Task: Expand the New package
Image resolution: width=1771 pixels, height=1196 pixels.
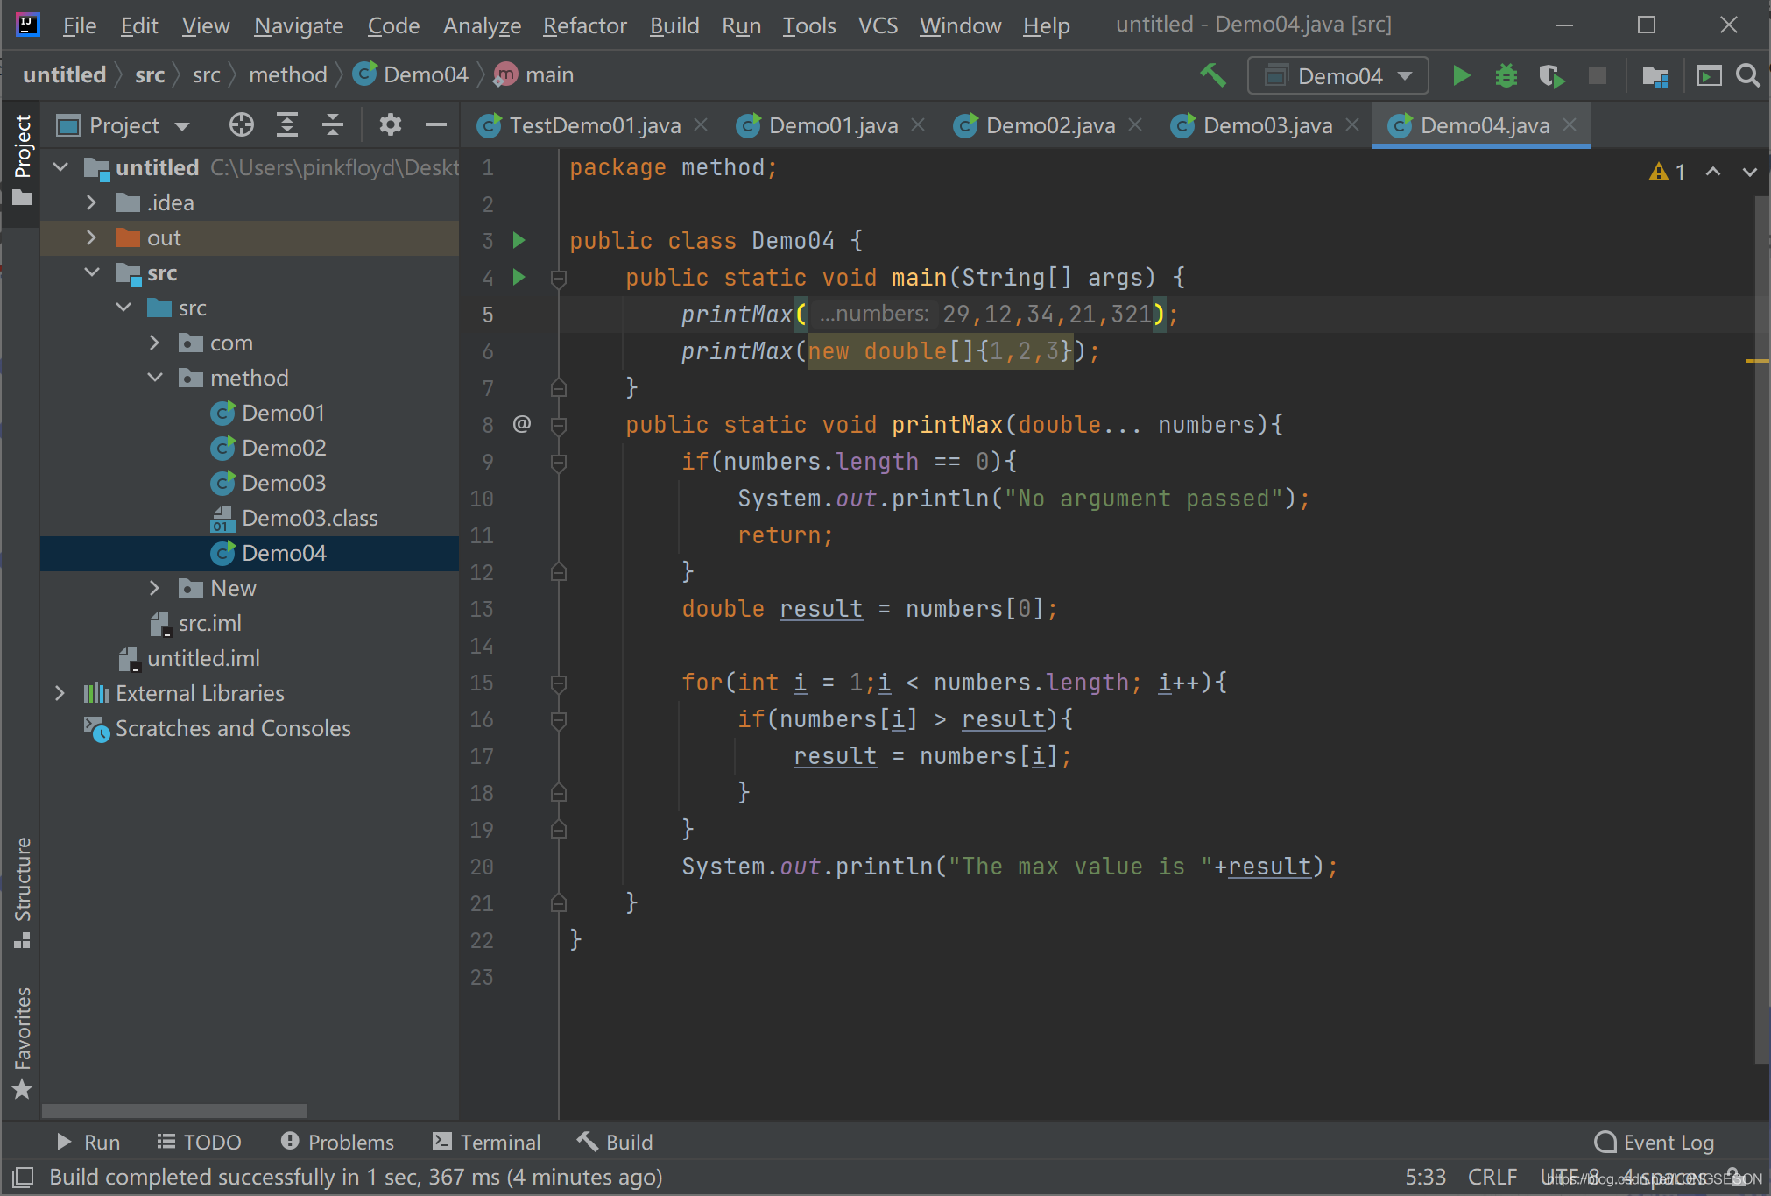Action: [155, 588]
